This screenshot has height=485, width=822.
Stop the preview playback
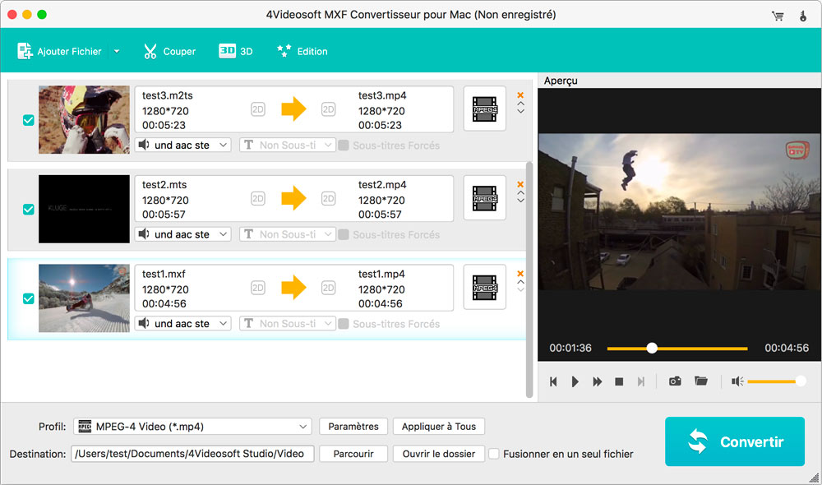619,381
